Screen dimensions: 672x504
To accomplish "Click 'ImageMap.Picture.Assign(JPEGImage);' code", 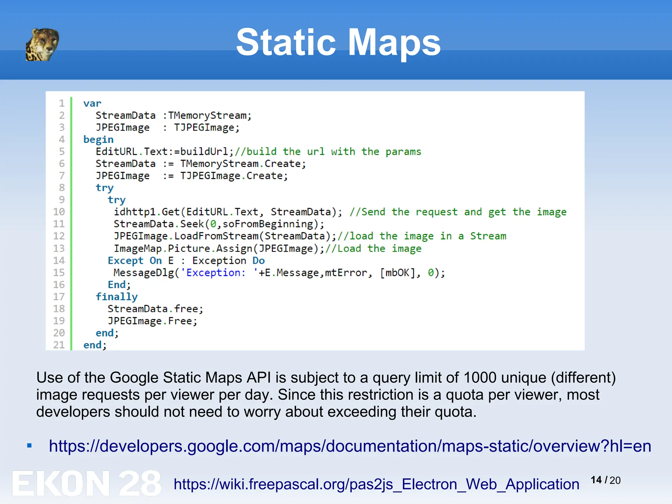I will [219, 248].
